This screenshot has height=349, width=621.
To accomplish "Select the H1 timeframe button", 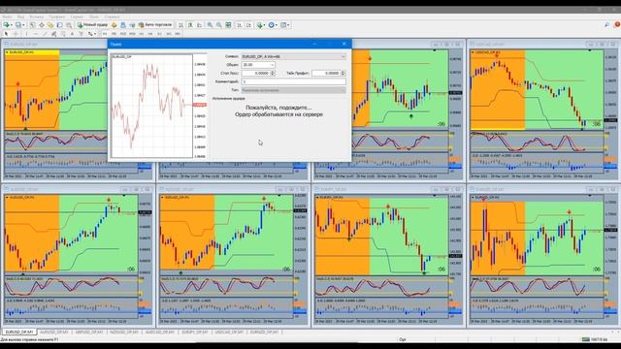I will pyautogui.click(x=142, y=34).
